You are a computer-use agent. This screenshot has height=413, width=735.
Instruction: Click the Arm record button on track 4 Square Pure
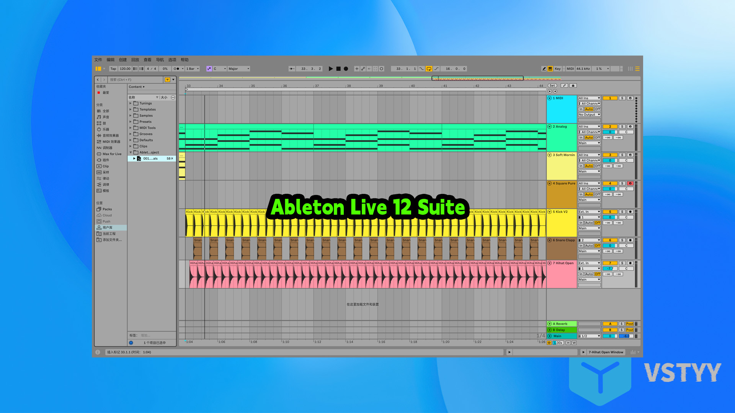630,184
